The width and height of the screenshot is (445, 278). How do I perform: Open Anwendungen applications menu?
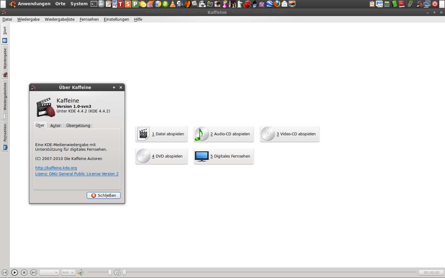(34, 4)
